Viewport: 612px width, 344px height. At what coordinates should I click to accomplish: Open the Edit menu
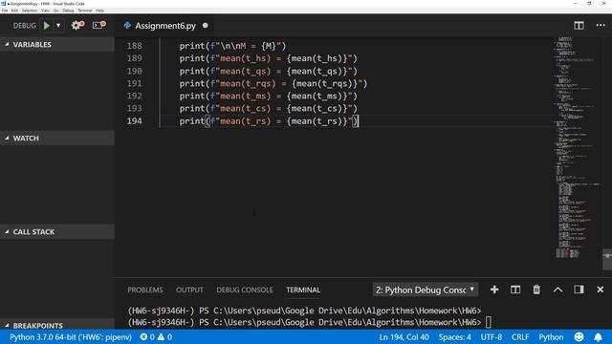point(14,11)
